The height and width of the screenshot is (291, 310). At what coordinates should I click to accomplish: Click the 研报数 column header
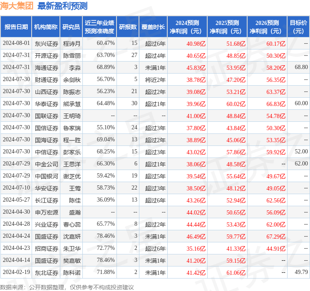click(128, 27)
